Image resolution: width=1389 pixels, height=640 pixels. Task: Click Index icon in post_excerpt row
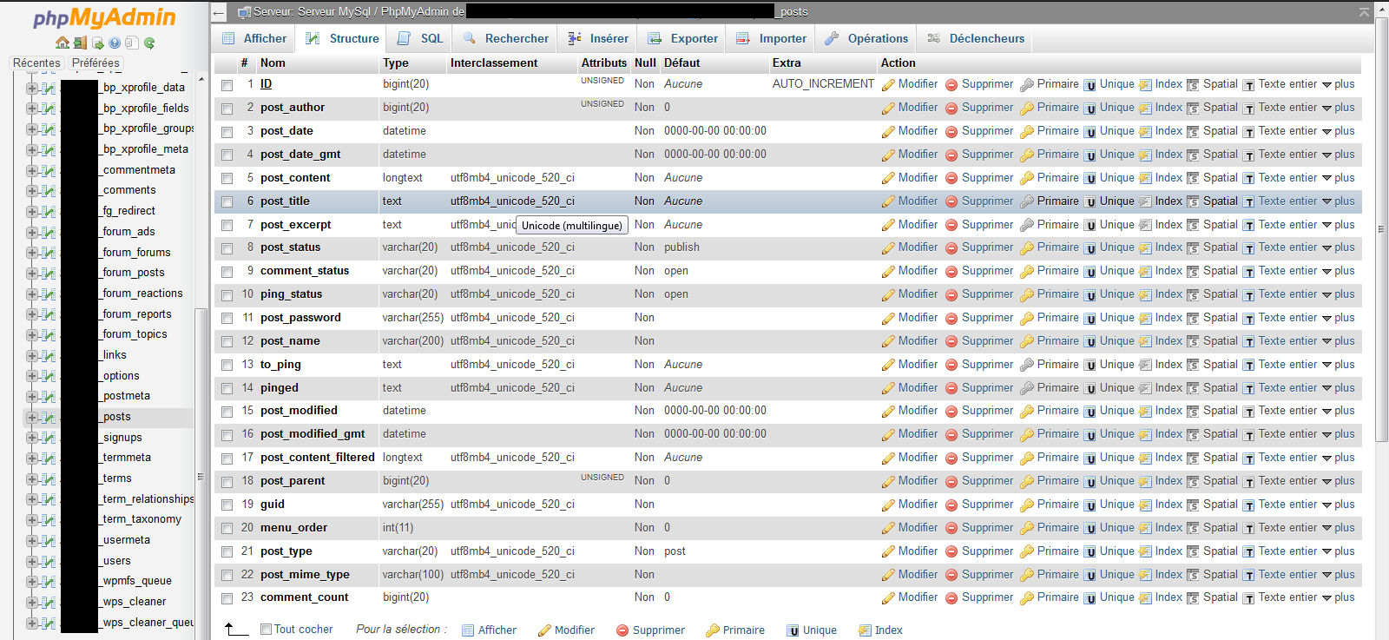[x=1145, y=226]
